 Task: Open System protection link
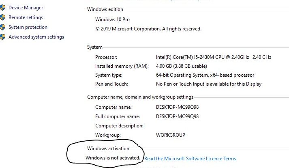coord(28,27)
